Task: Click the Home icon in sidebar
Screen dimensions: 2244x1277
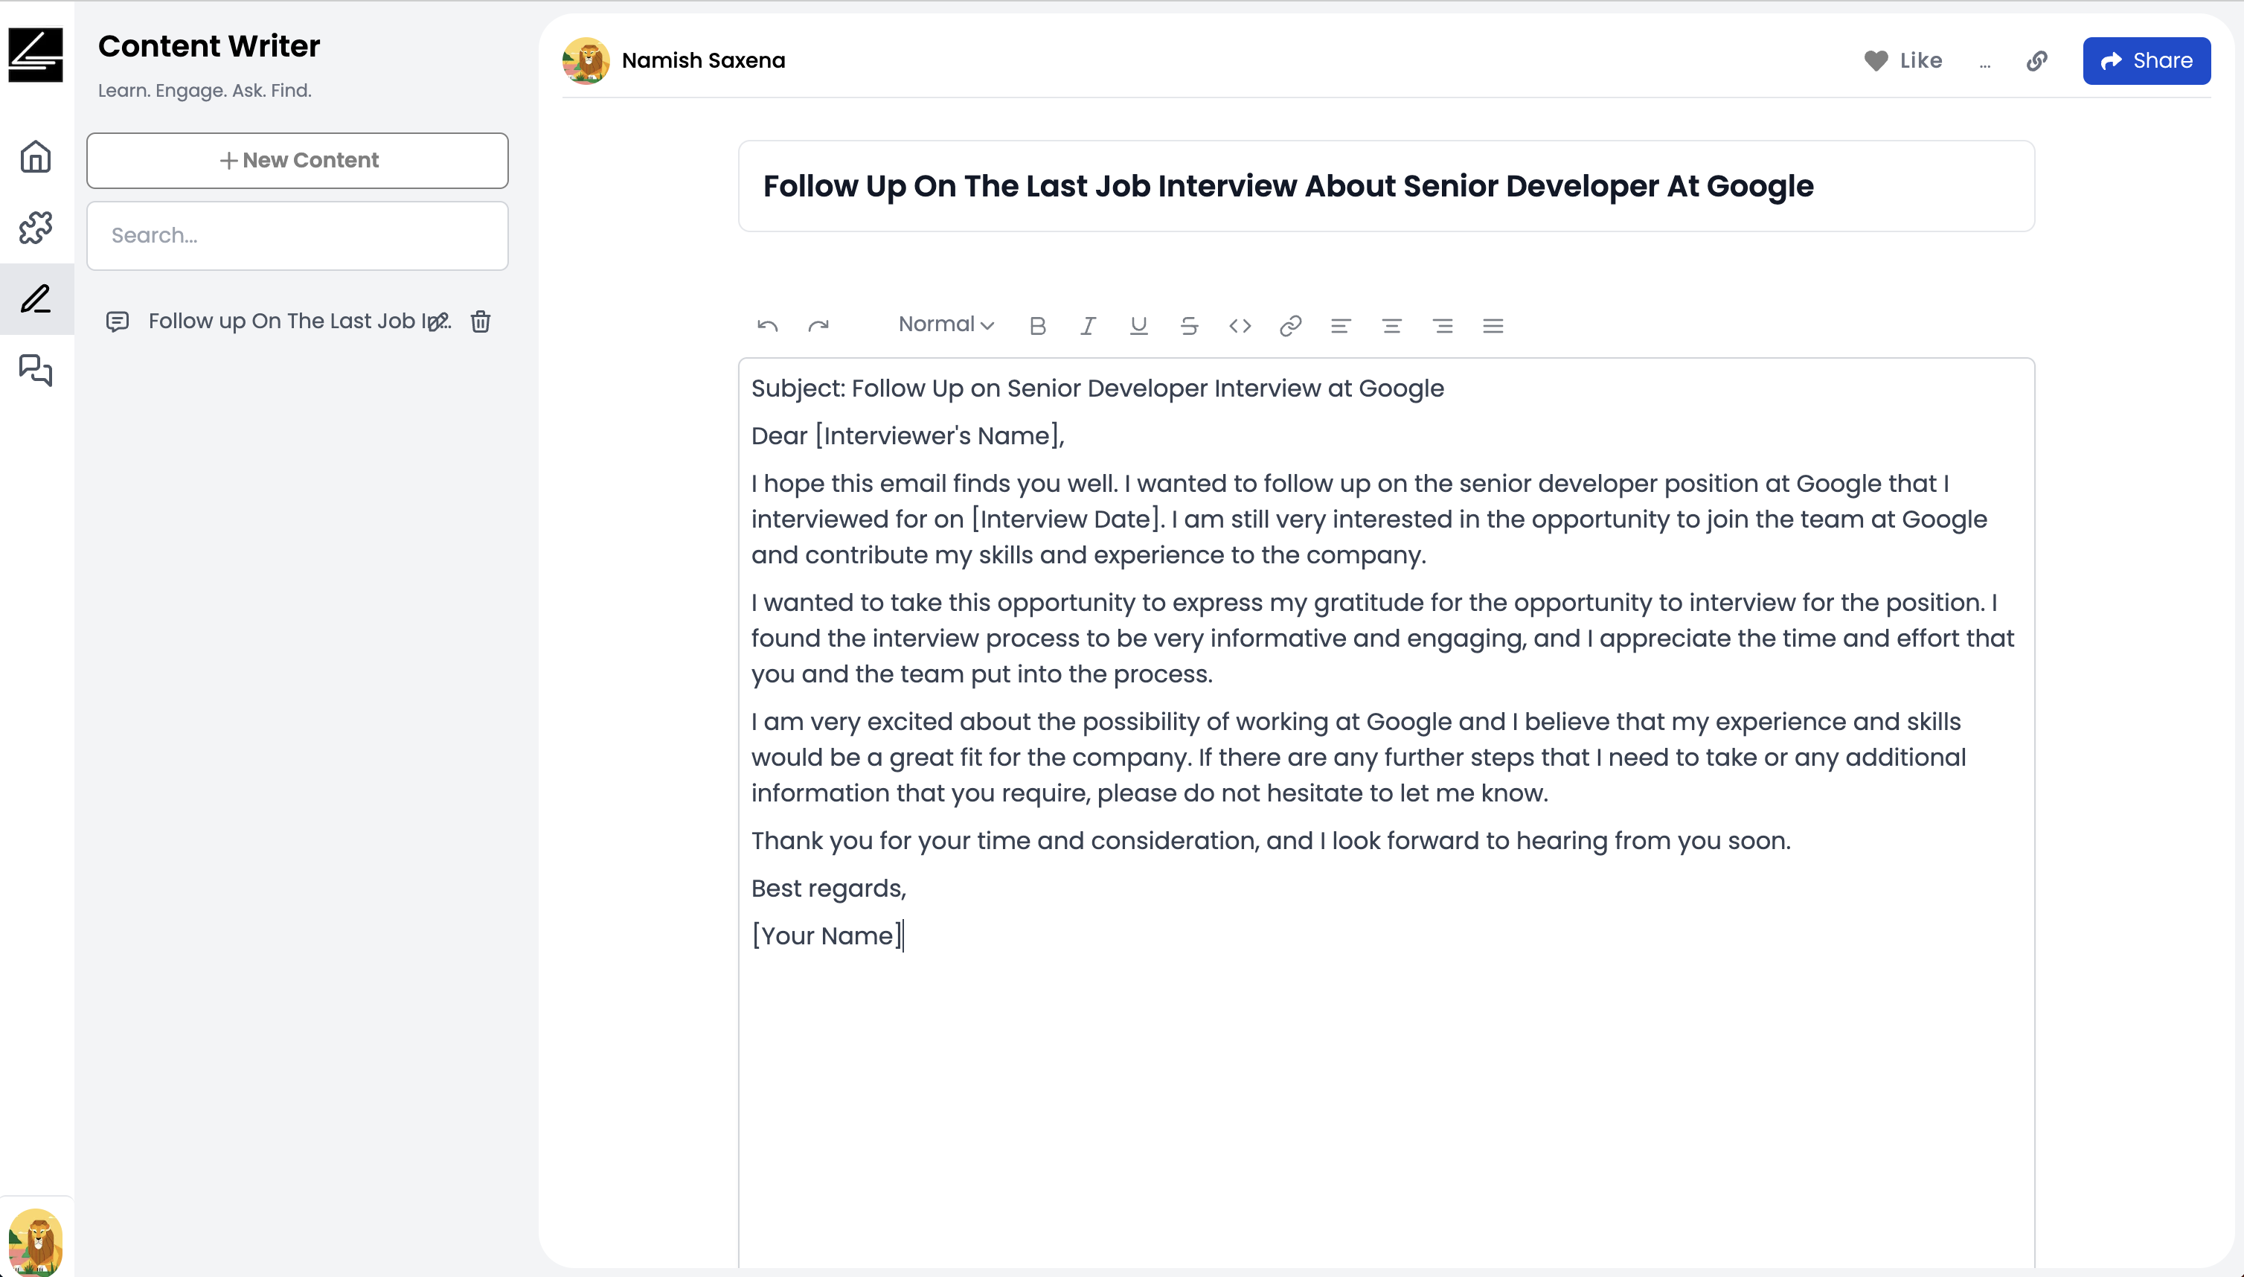Action: 36,157
